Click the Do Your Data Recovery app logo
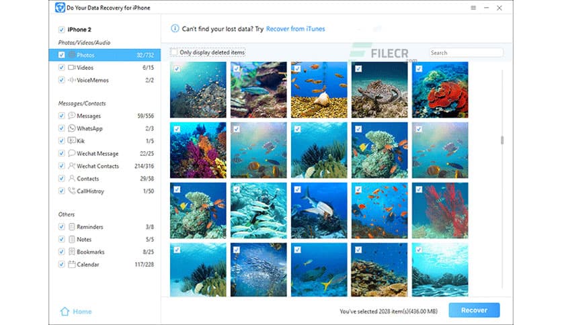562x325 pixels. (60, 7)
